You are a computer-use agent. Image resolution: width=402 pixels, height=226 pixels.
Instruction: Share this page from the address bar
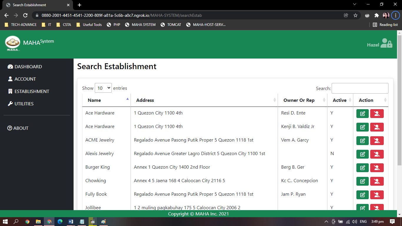pyautogui.click(x=346, y=15)
